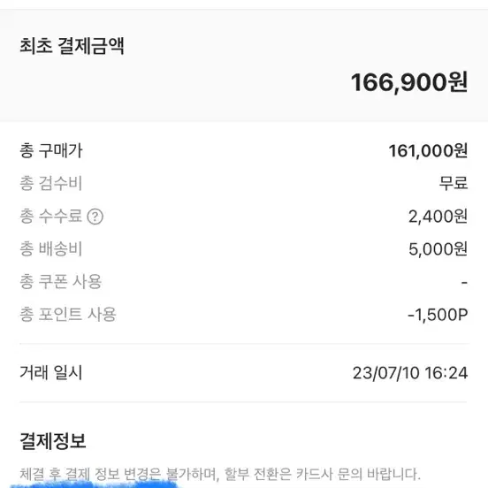Screen dimensions: 488x488
Task: Select the 총 포인트 사용 label
Action: click(68, 315)
